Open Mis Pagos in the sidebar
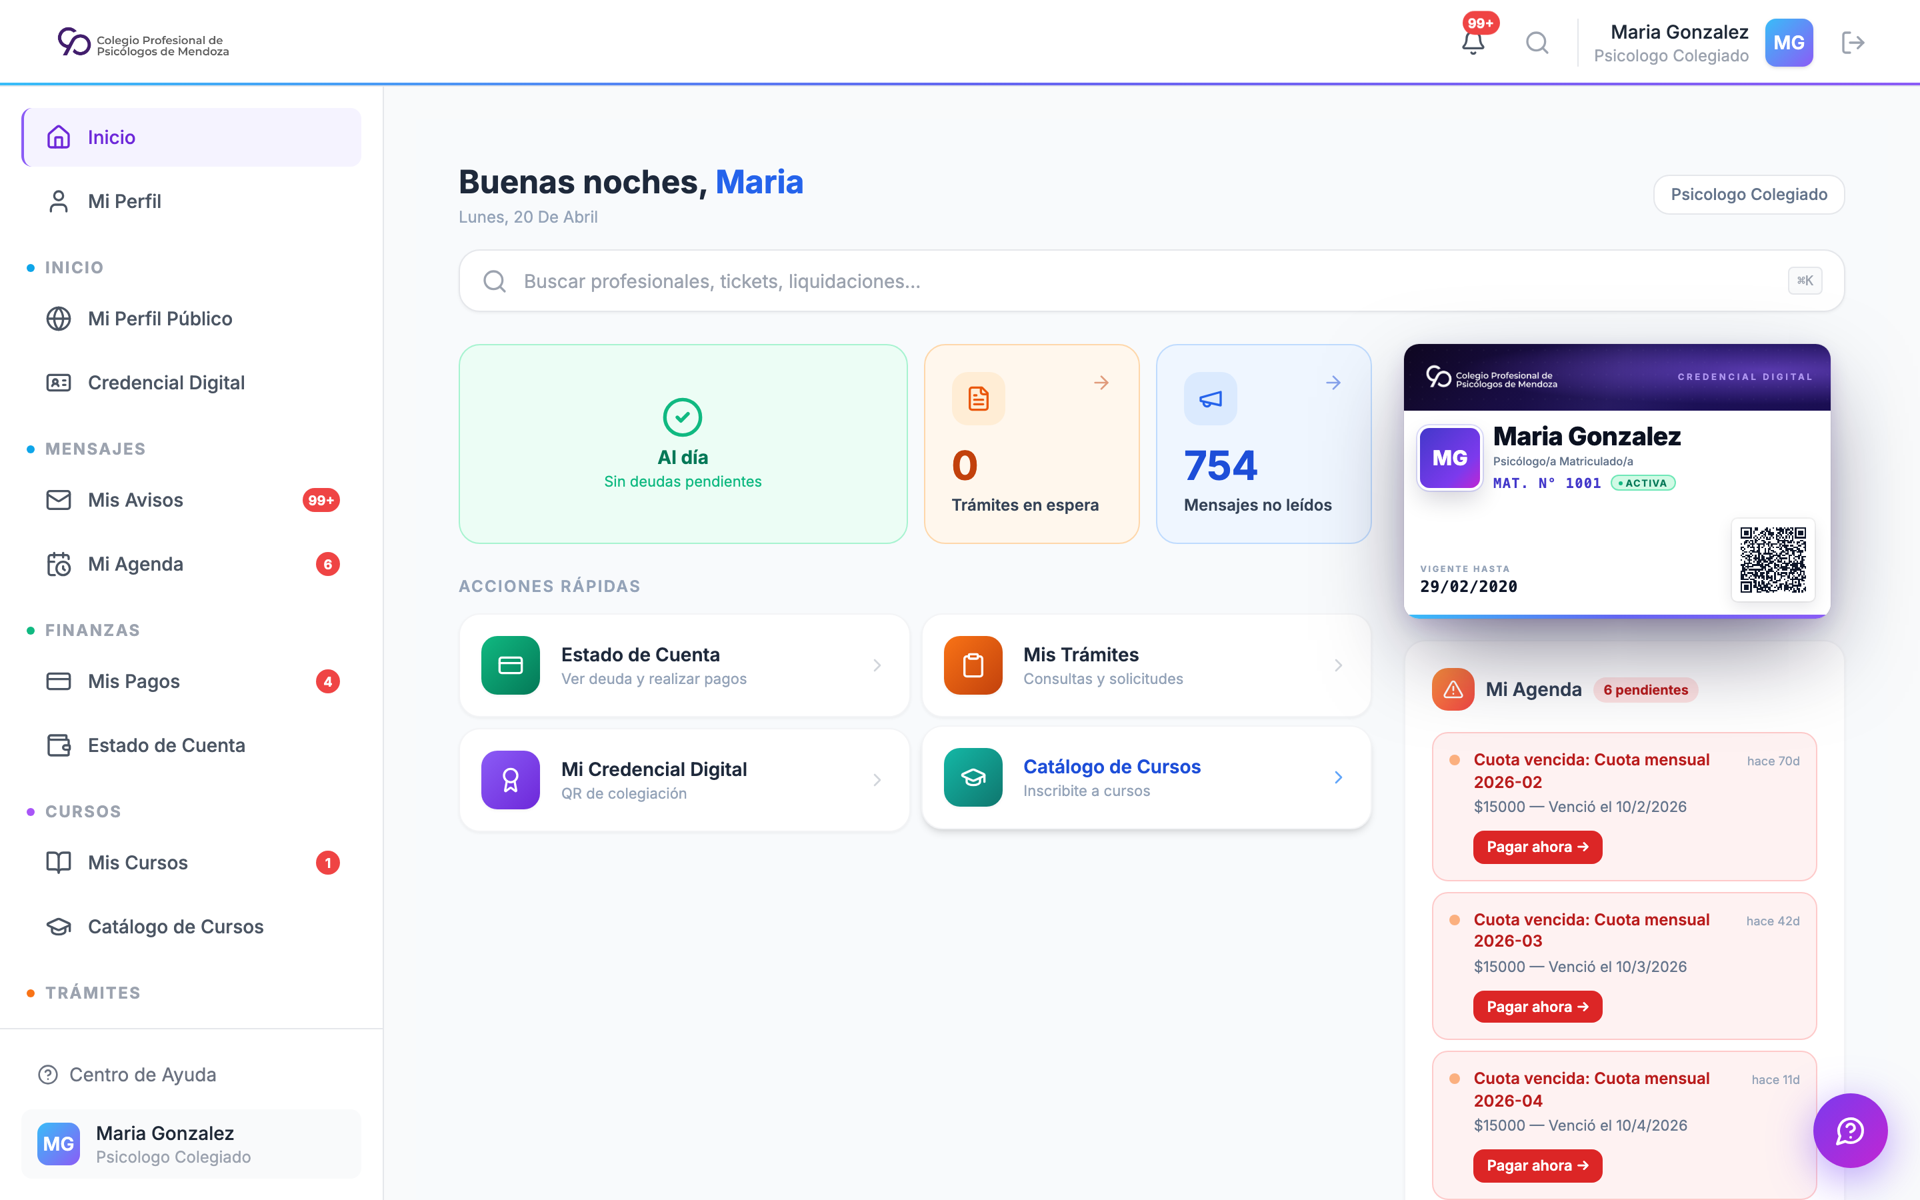The image size is (1920, 1200). [x=191, y=681]
